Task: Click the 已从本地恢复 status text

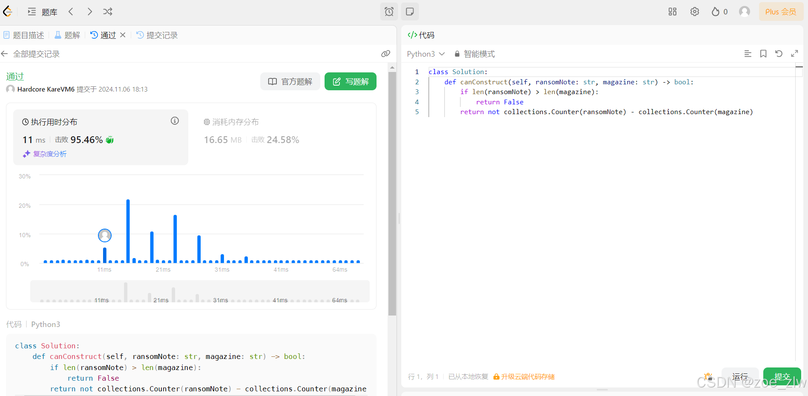Action: tap(468, 376)
